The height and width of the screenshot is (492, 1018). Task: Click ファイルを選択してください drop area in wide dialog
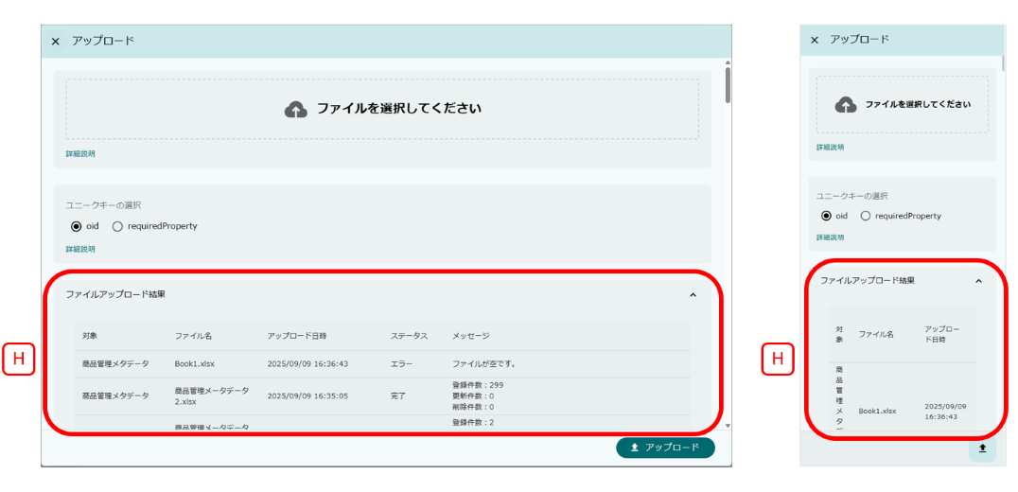pyautogui.click(x=382, y=109)
